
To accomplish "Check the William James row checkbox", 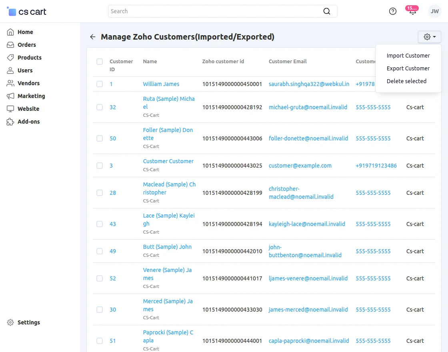I will pyautogui.click(x=100, y=84).
